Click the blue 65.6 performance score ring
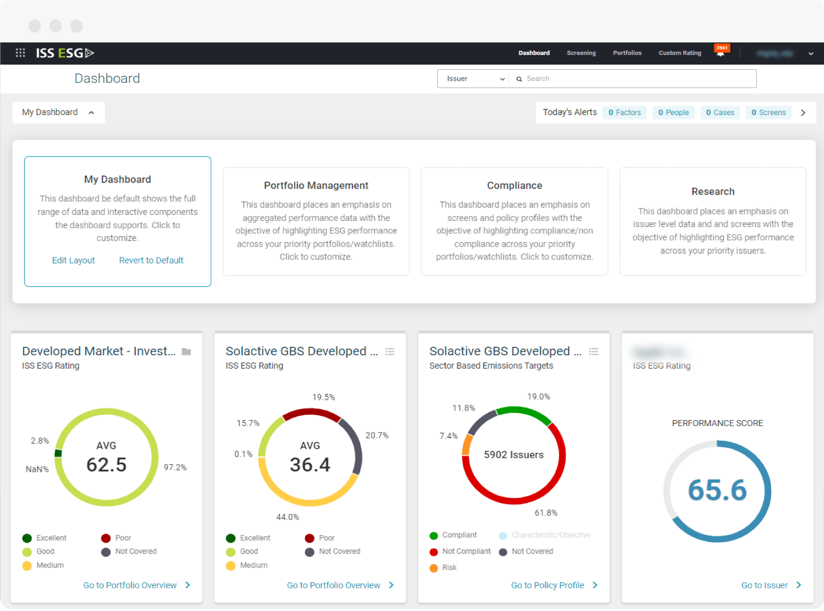 click(x=767, y=491)
